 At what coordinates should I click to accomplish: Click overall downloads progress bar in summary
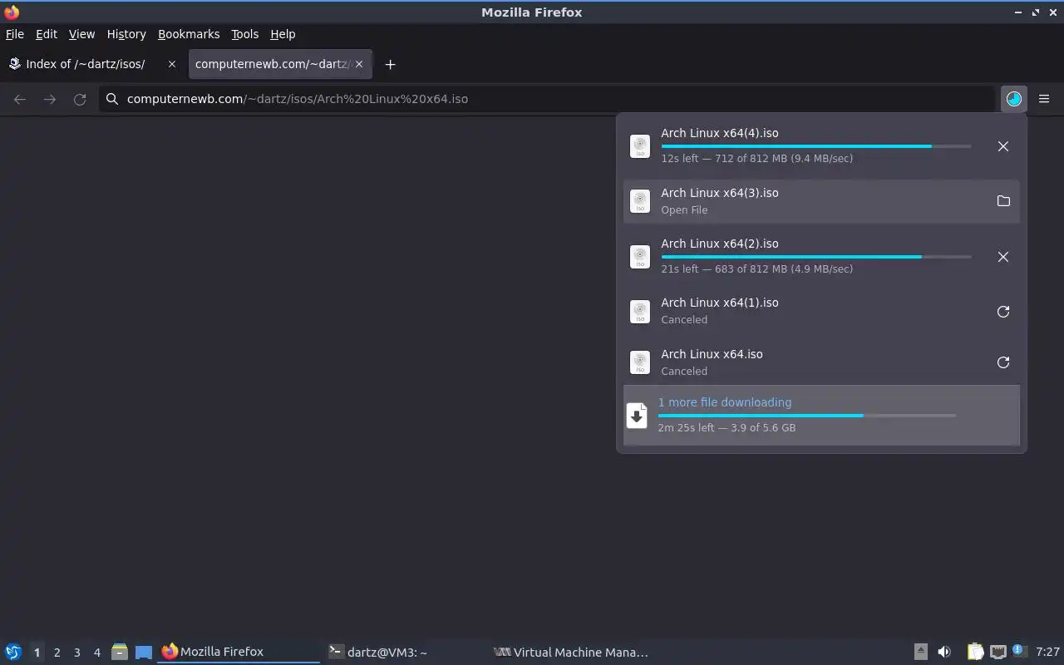pos(807,416)
